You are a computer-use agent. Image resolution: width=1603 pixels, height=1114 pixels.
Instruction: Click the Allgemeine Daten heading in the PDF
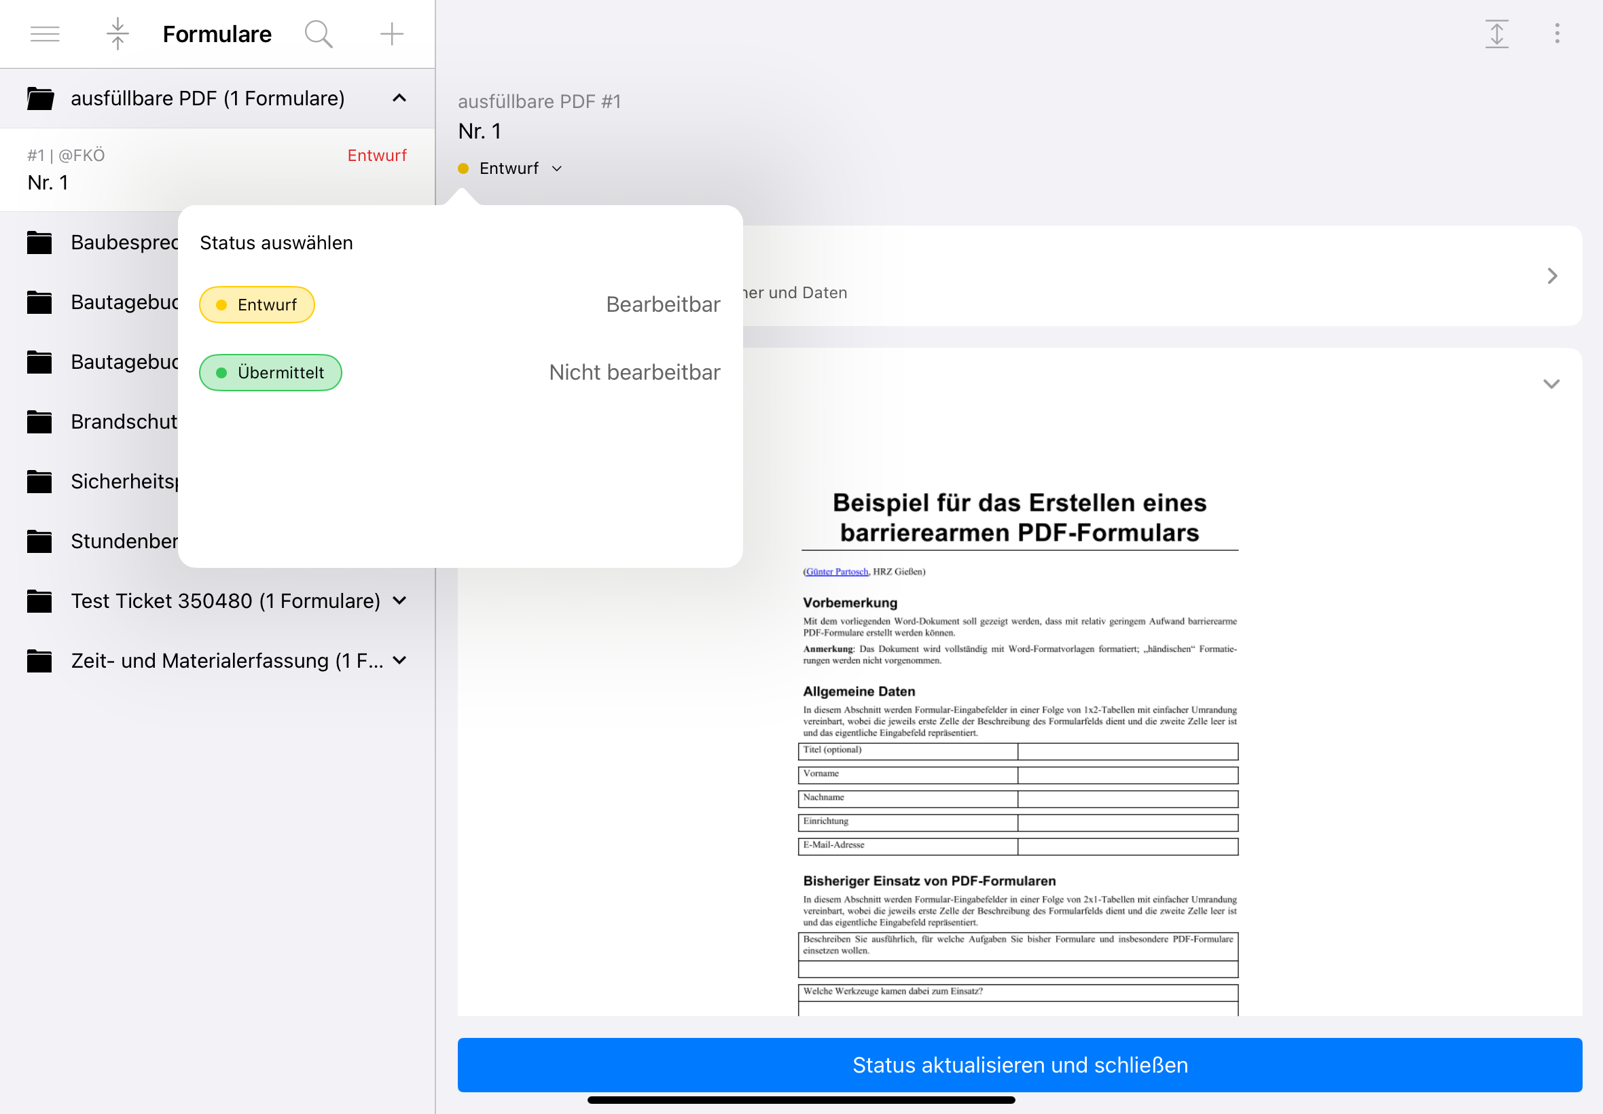pos(859,691)
